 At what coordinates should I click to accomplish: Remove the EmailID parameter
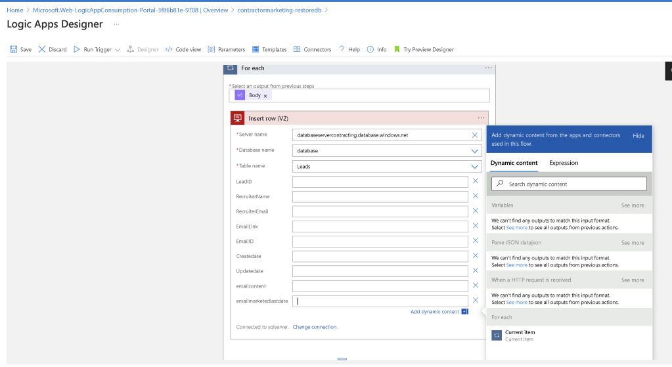point(476,241)
